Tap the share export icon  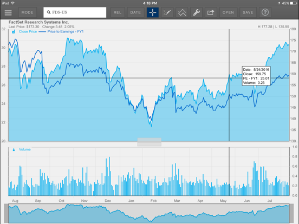(x=211, y=12)
